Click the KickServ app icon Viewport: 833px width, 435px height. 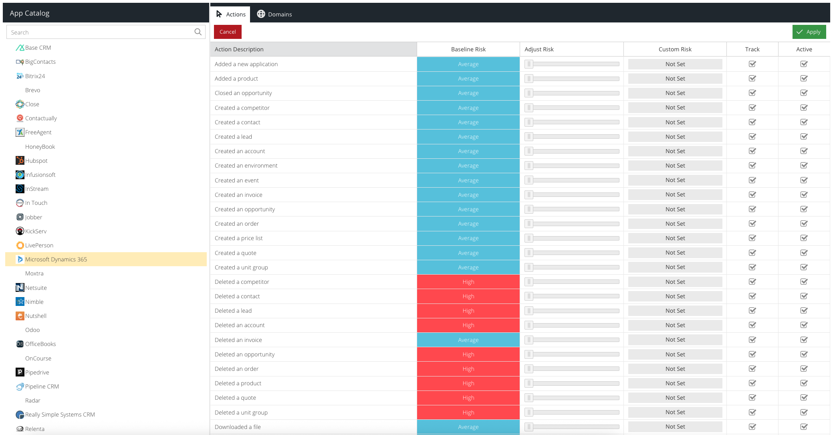pyautogui.click(x=20, y=231)
